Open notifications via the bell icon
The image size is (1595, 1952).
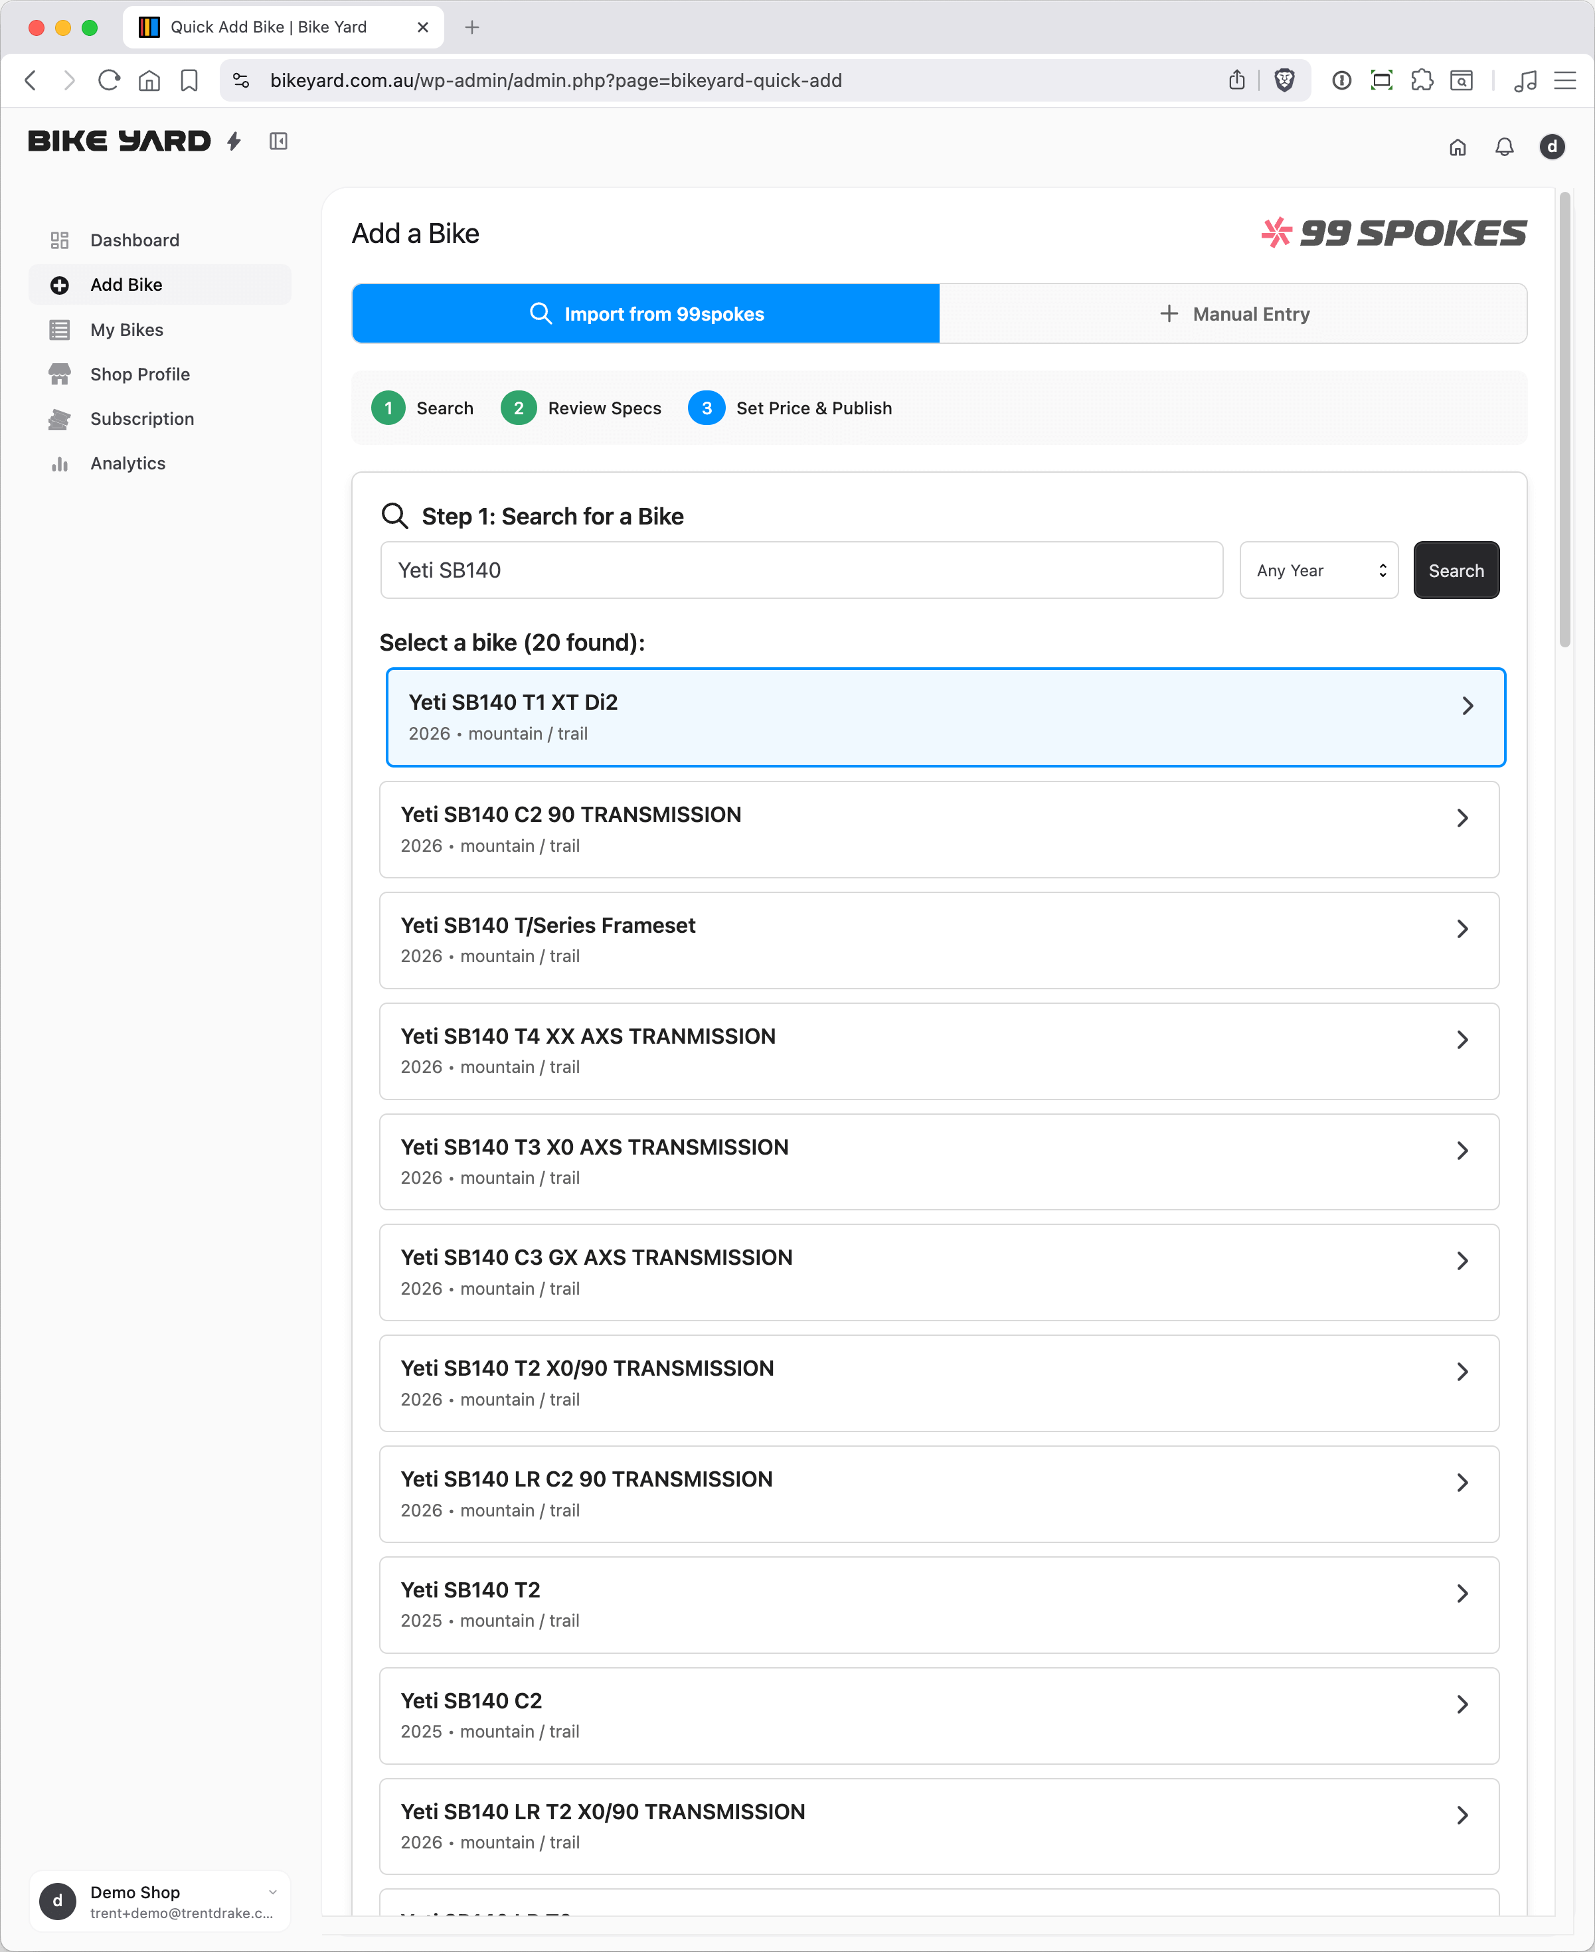pyautogui.click(x=1504, y=147)
